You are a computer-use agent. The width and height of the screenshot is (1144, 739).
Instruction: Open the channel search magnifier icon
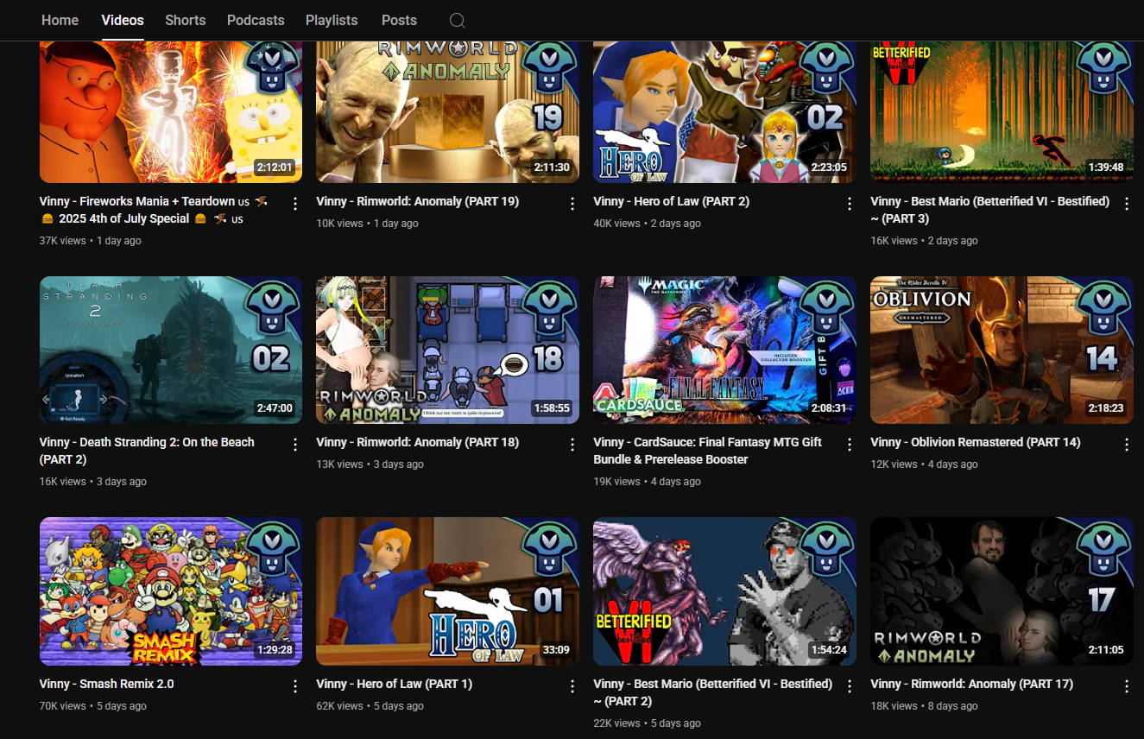click(458, 21)
